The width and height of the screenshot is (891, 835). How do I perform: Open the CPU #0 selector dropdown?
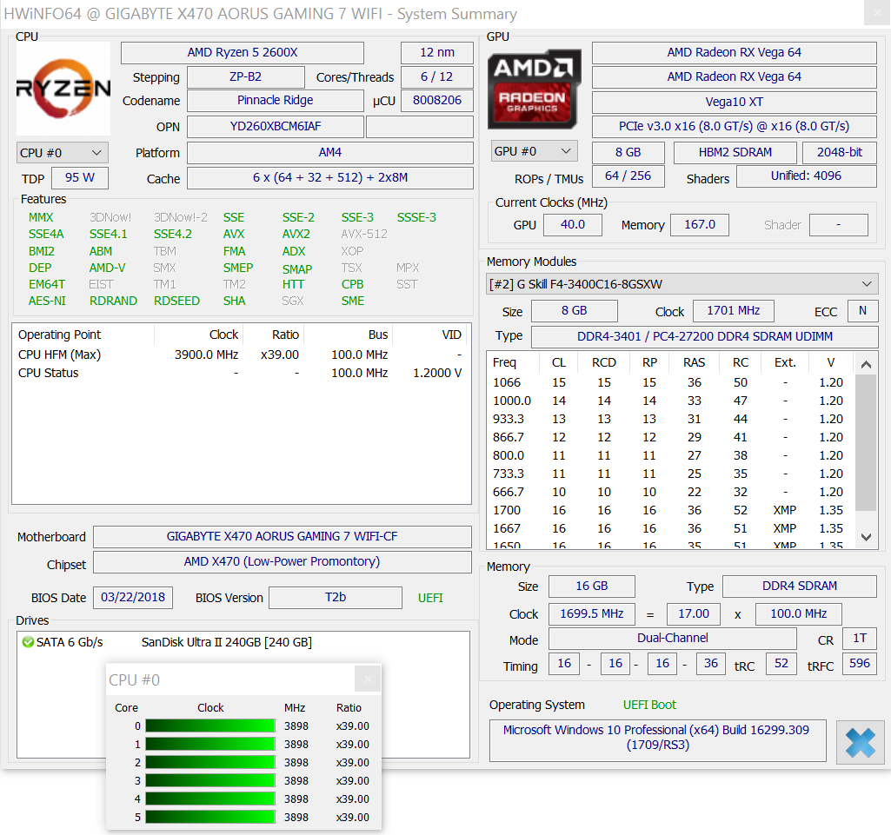tap(62, 153)
